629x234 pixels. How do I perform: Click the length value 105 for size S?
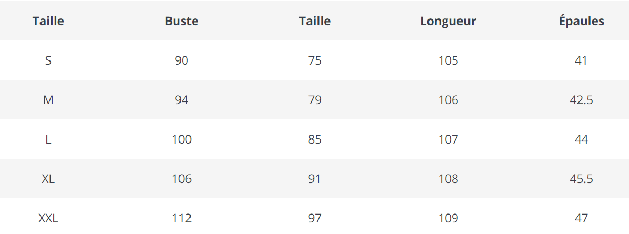pyautogui.click(x=448, y=60)
